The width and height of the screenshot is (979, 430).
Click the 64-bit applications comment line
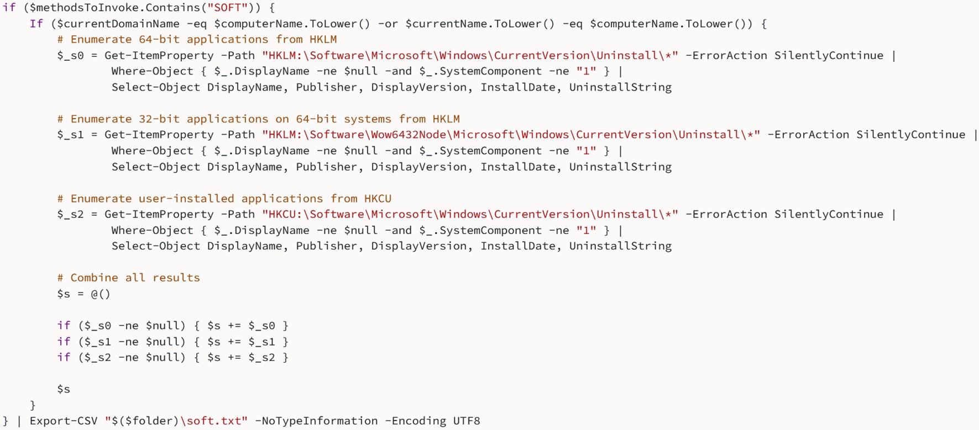(x=197, y=40)
